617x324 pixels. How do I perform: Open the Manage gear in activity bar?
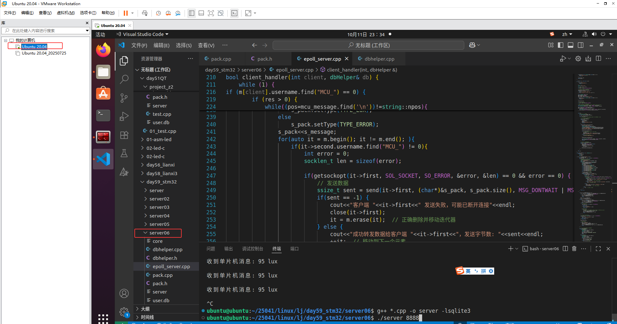pos(124,312)
